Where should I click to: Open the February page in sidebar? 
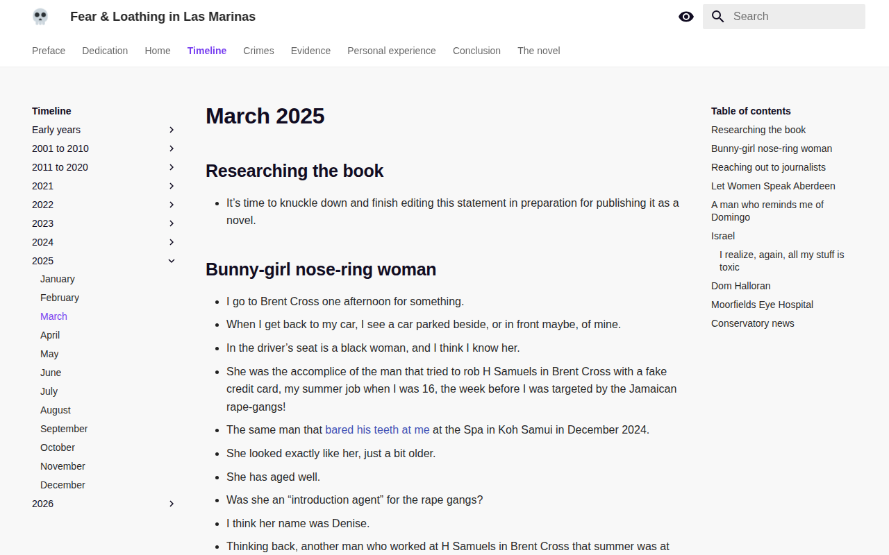tap(60, 298)
